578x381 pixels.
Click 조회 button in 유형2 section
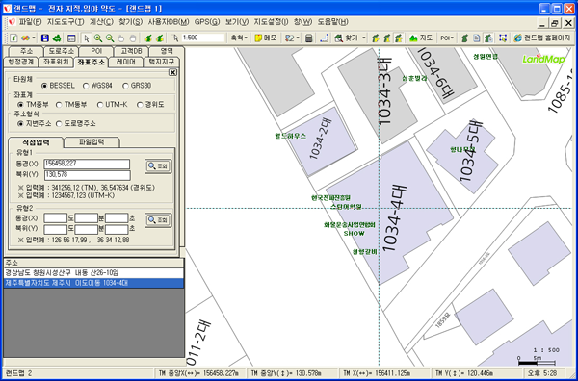[x=158, y=220]
